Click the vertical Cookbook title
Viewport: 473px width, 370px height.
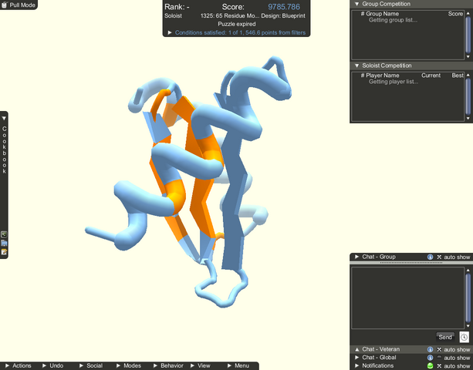point(4,150)
